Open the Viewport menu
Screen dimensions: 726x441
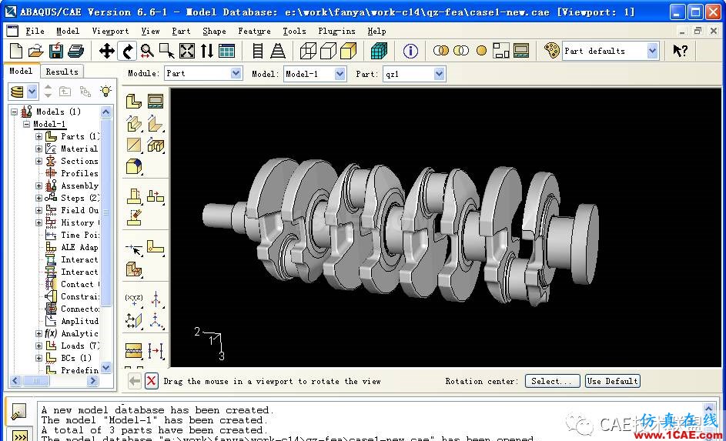[x=110, y=31]
